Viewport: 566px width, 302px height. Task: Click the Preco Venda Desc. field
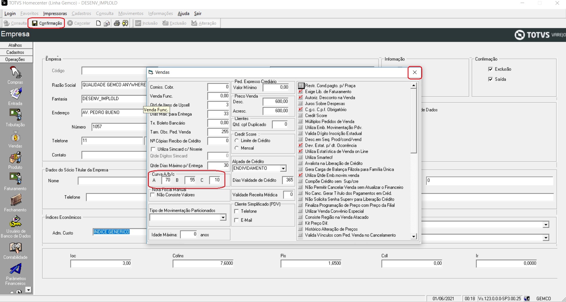pyautogui.click(x=276, y=102)
